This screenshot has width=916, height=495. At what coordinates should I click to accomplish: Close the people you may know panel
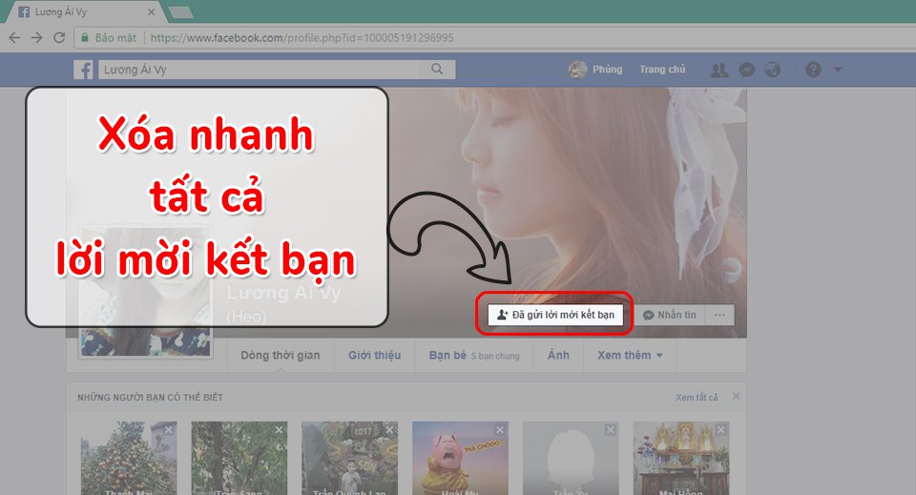(x=736, y=397)
